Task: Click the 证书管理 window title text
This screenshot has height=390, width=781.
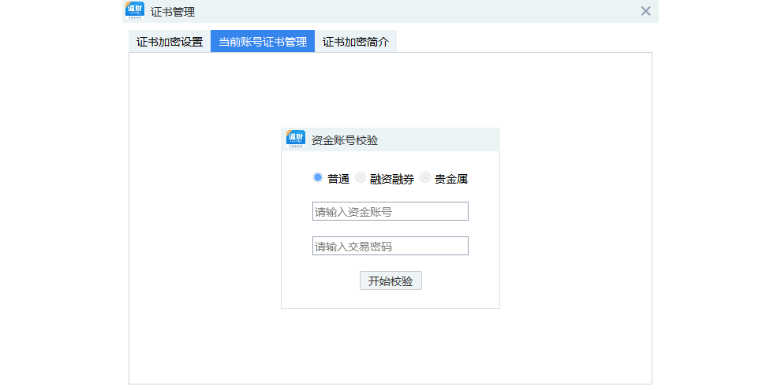Action: coord(173,12)
